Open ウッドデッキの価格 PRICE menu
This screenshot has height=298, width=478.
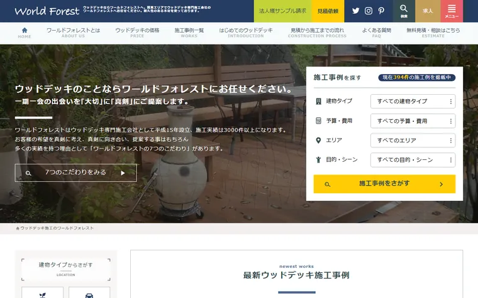[137, 33]
